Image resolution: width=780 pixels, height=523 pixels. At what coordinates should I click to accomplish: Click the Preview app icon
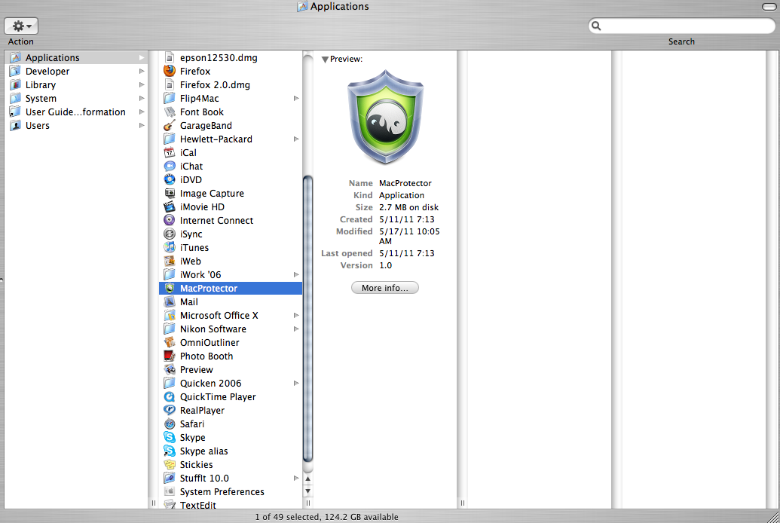[170, 370]
